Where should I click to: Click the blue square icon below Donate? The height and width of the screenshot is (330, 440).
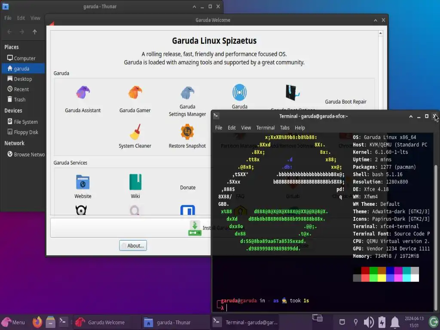pyautogui.click(x=187, y=210)
